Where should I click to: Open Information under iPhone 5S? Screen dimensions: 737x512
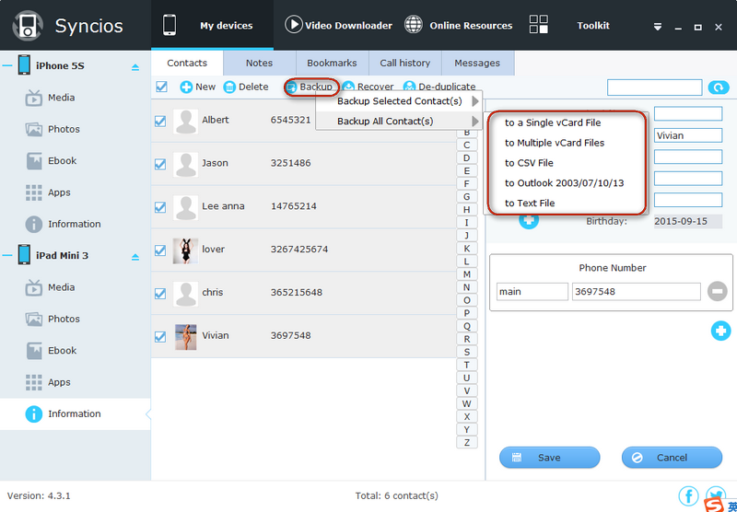point(76,224)
